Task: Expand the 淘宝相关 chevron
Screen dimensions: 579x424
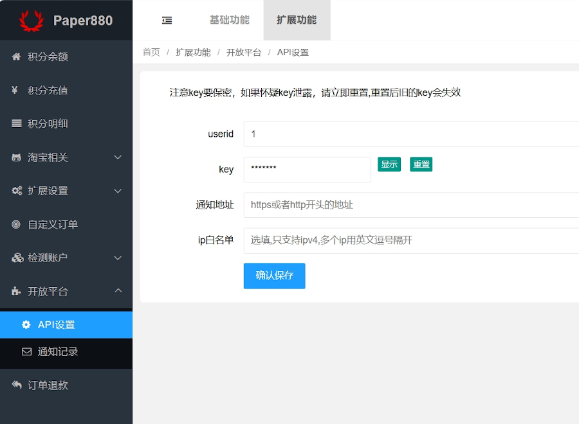Action: point(118,157)
